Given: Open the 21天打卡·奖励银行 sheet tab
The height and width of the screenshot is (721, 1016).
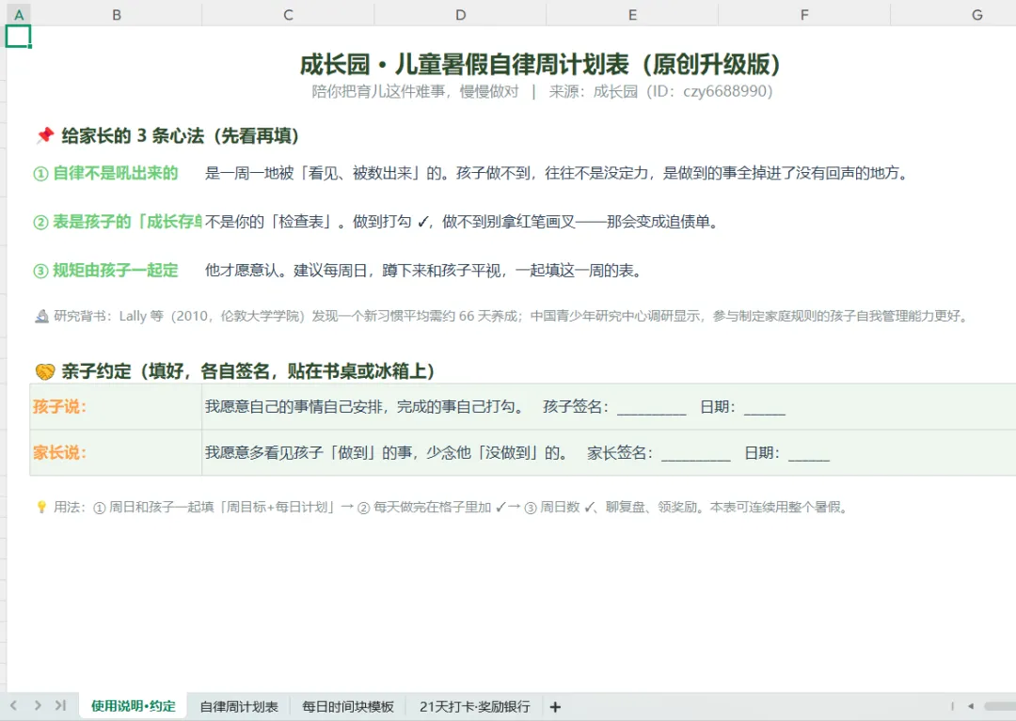Looking at the screenshot, I should tap(474, 706).
